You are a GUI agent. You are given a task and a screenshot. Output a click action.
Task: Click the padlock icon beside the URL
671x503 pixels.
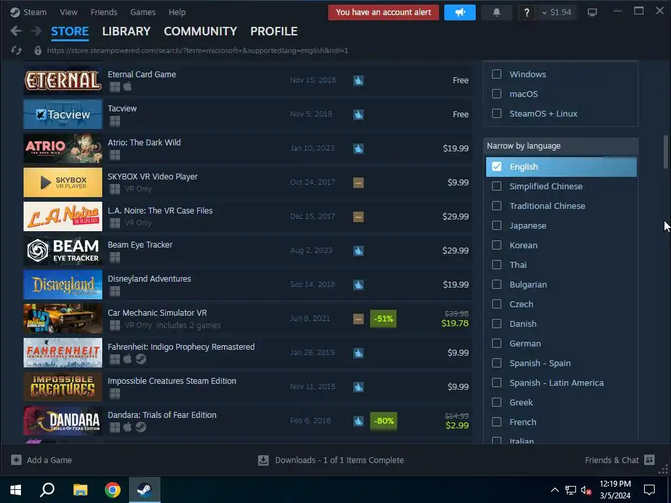[x=37, y=50]
